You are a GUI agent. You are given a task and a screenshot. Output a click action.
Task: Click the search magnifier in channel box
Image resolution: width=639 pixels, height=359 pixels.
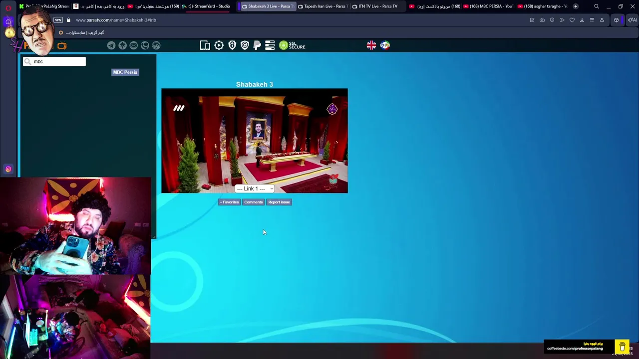[28, 61]
